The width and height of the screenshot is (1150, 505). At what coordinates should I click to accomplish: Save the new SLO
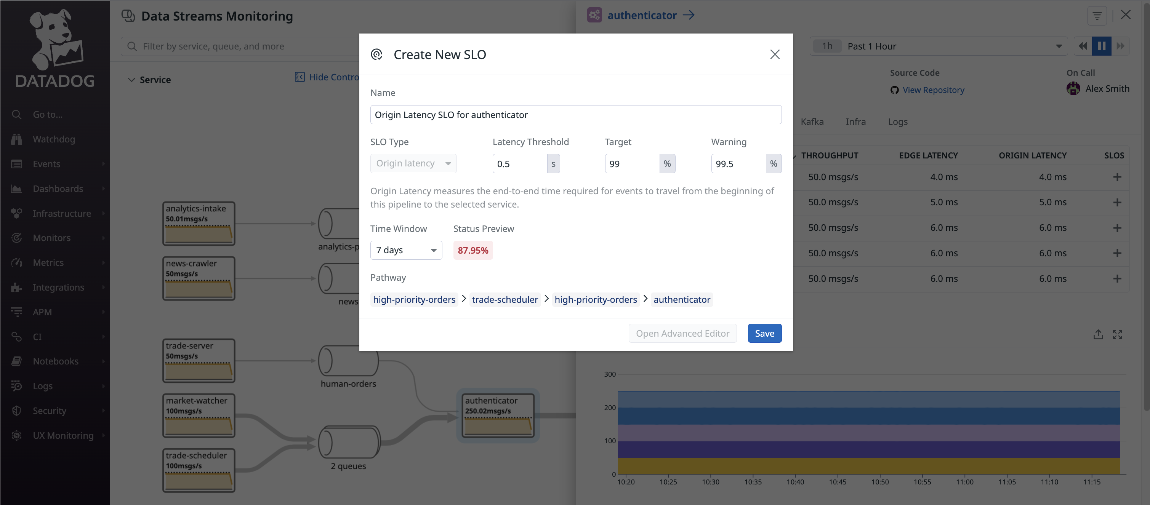[764, 333]
